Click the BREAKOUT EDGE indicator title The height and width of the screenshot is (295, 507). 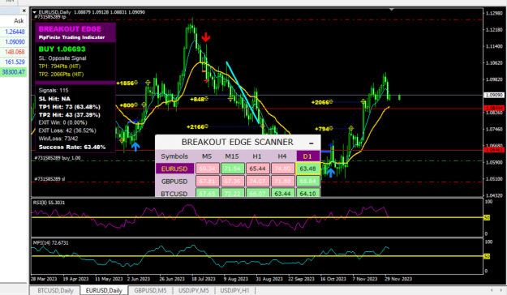coord(70,29)
